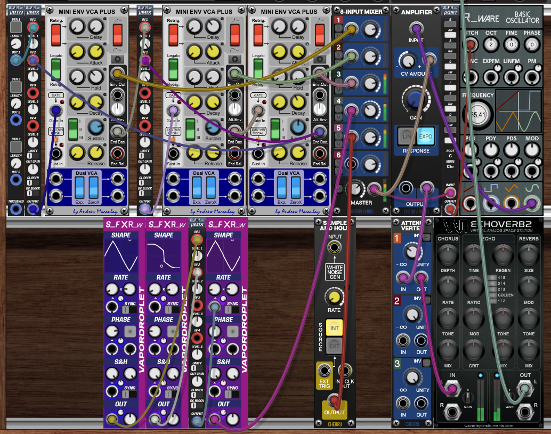Click the yellow RATE knob on Sample and Hold
551x434 pixels.
coord(334,297)
